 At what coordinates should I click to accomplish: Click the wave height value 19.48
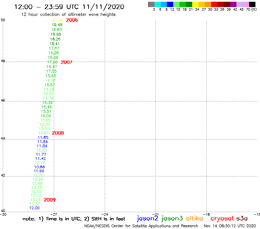[57, 25]
